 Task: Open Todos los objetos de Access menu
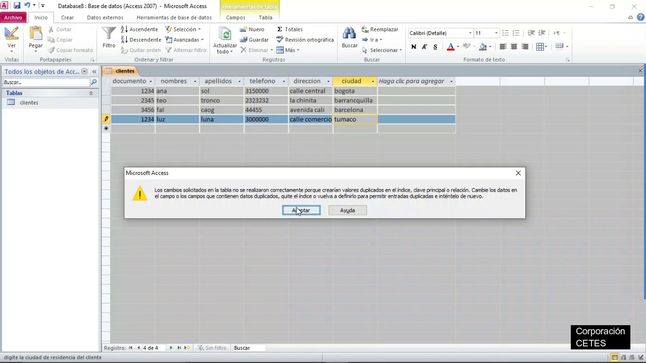click(84, 72)
